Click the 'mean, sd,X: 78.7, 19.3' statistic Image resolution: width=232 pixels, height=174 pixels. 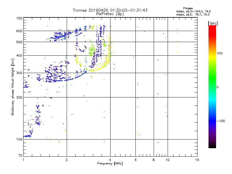click(193, 14)
